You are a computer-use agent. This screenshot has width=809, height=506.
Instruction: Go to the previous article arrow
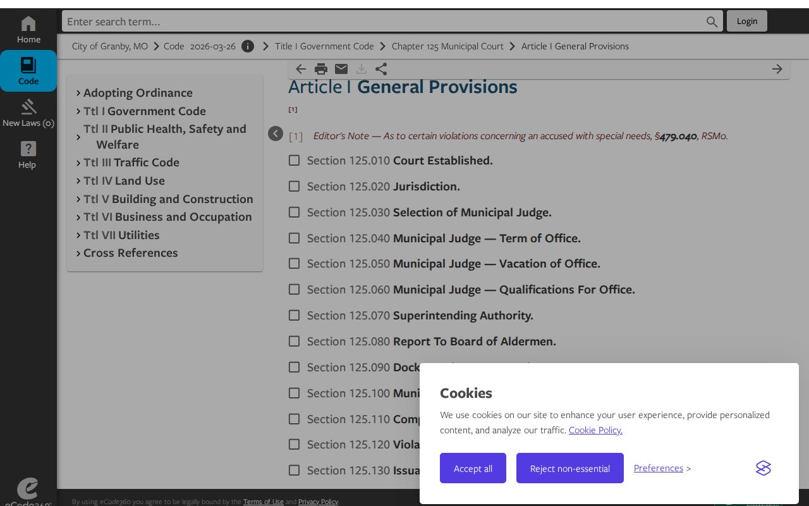coord(301,69)
